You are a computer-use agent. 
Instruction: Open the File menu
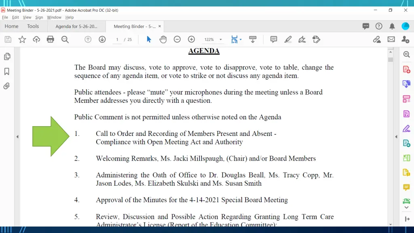[5, 17]
